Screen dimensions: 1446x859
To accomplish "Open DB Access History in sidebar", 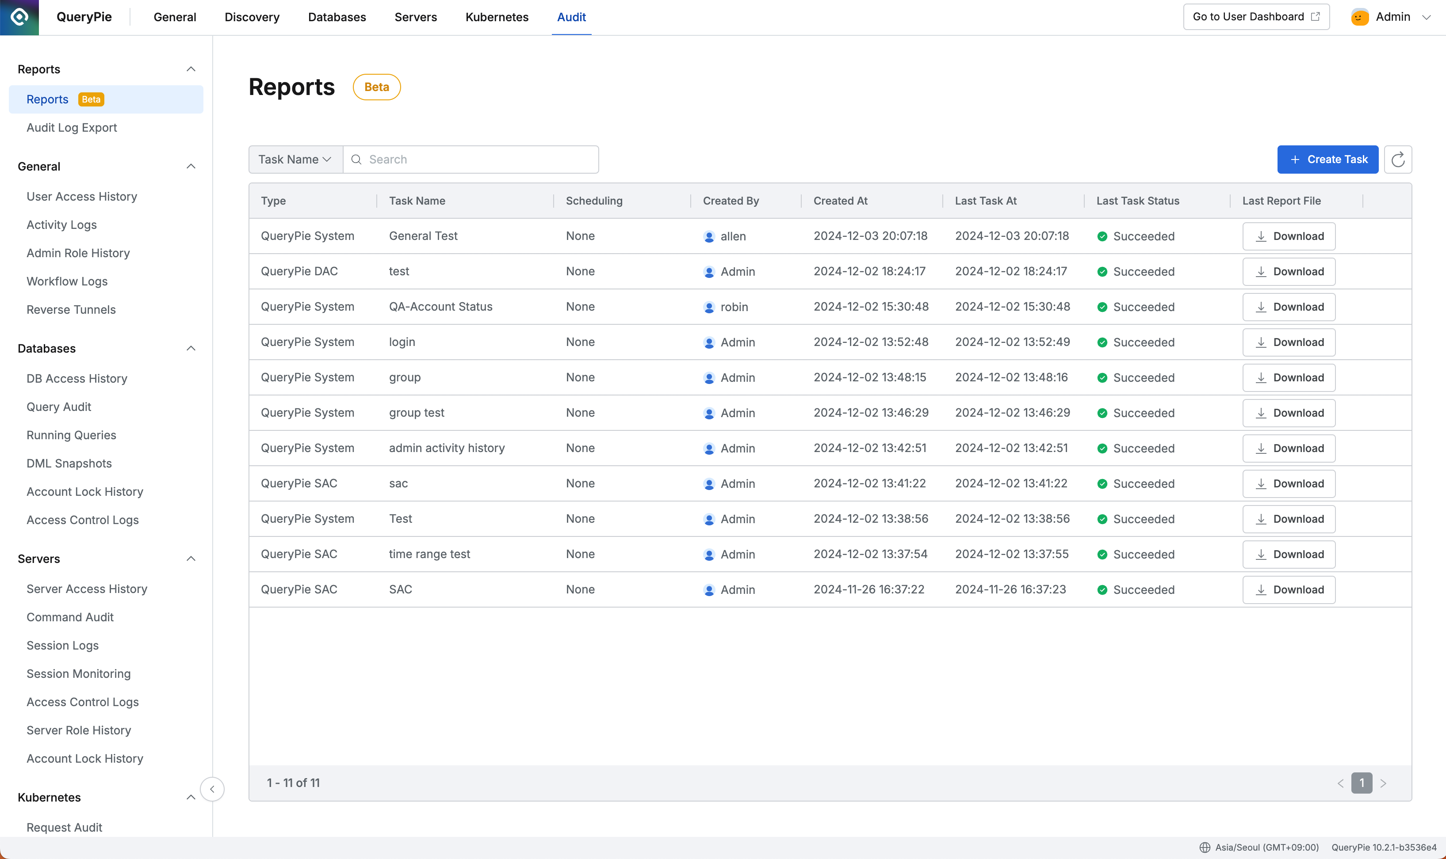I will [77, 379].
